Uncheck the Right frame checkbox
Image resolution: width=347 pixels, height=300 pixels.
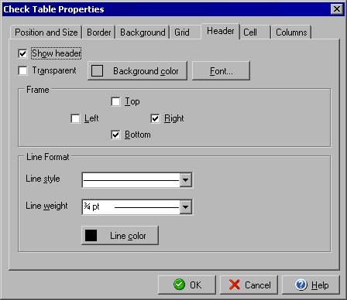coord(155,118)
